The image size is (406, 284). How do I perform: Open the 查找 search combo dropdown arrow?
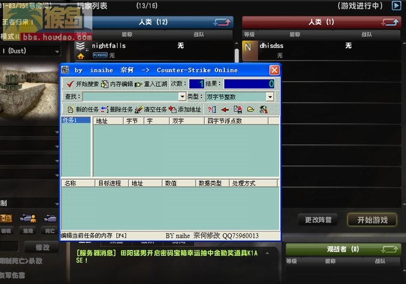(182, 96)
